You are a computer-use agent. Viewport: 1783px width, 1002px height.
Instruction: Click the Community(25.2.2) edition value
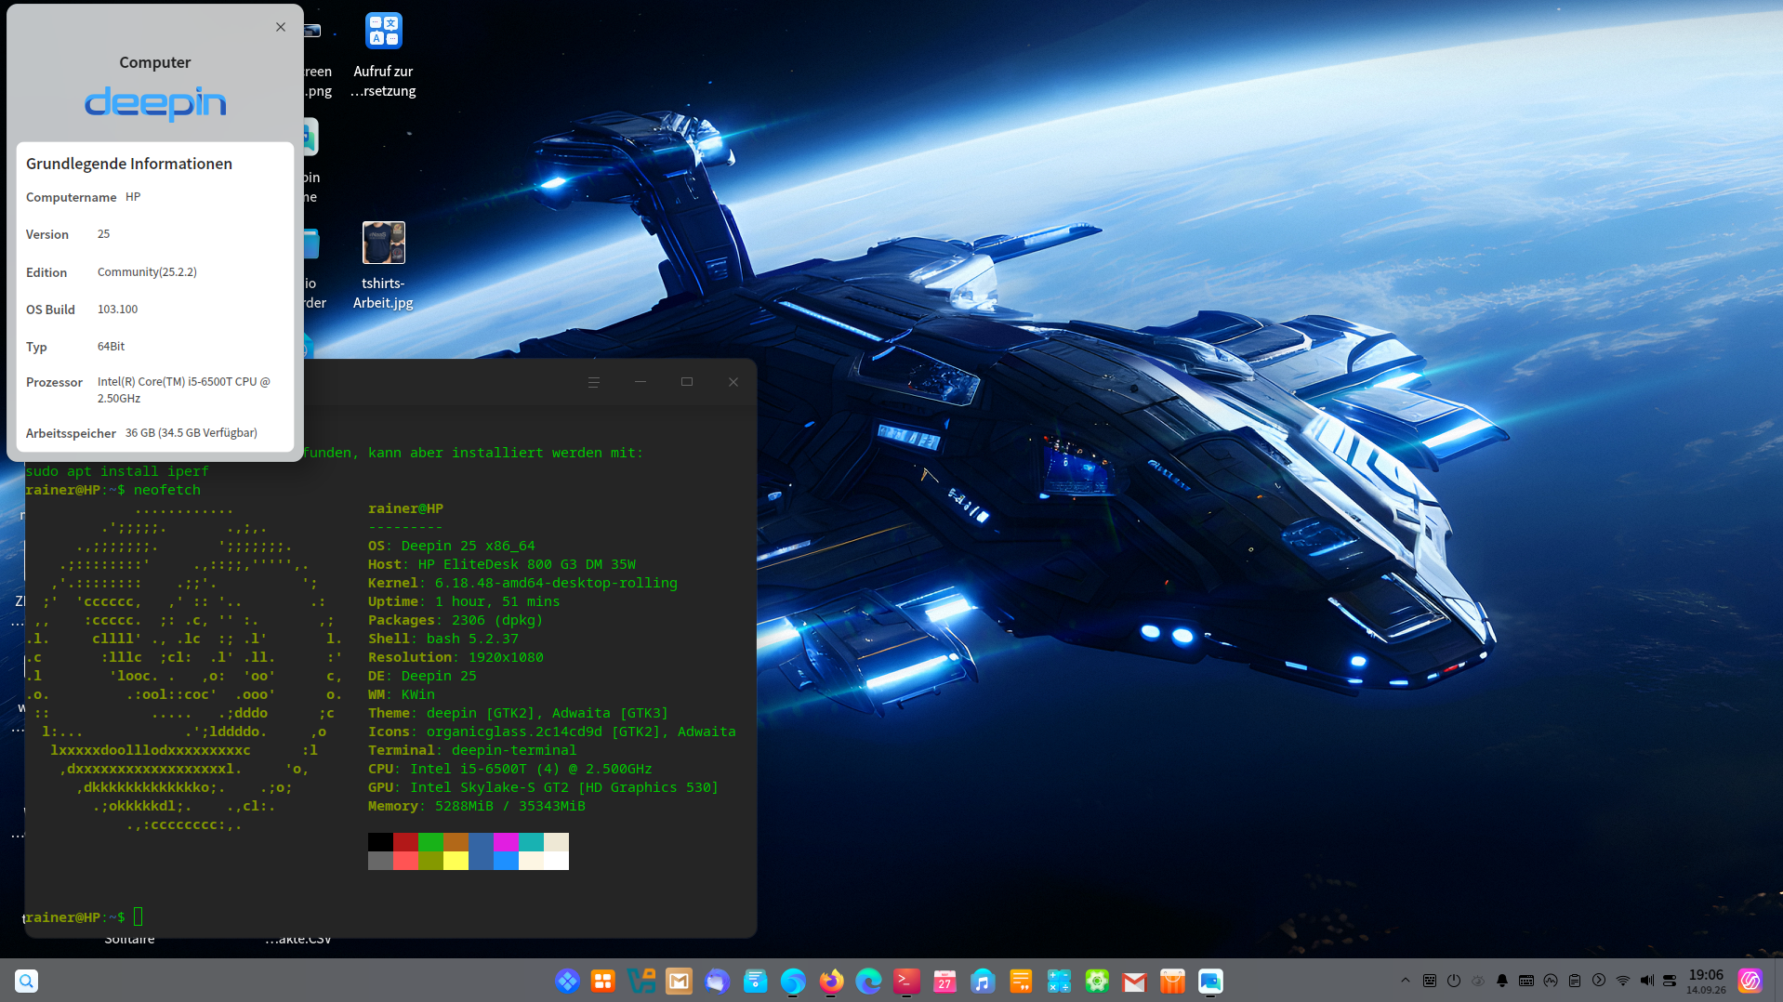click(147, 272)
